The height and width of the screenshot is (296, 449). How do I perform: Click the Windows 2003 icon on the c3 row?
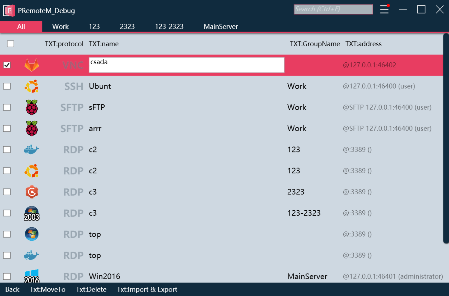click(x=31, y=213)
